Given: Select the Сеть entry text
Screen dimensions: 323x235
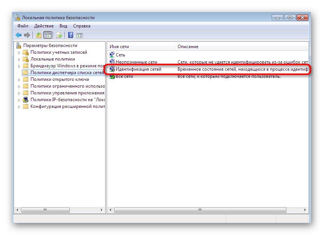Looking at the screenshot, I should 120,55.
